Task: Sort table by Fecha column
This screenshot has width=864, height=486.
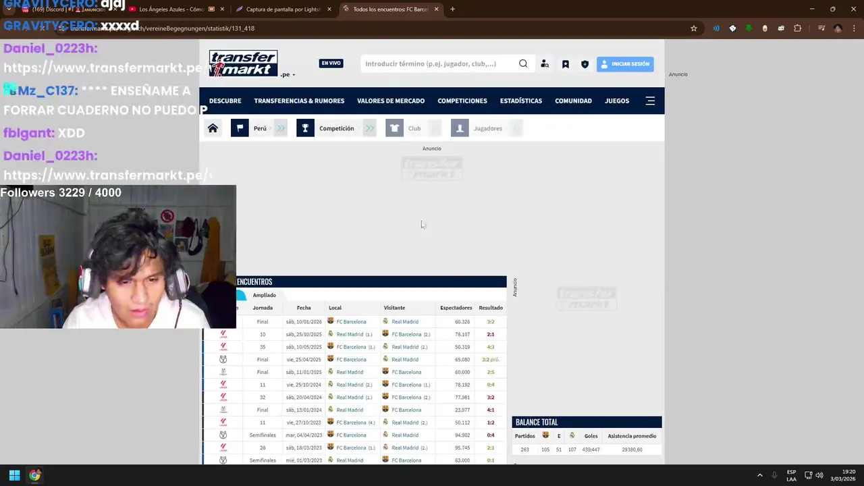Action: point(304,308)
